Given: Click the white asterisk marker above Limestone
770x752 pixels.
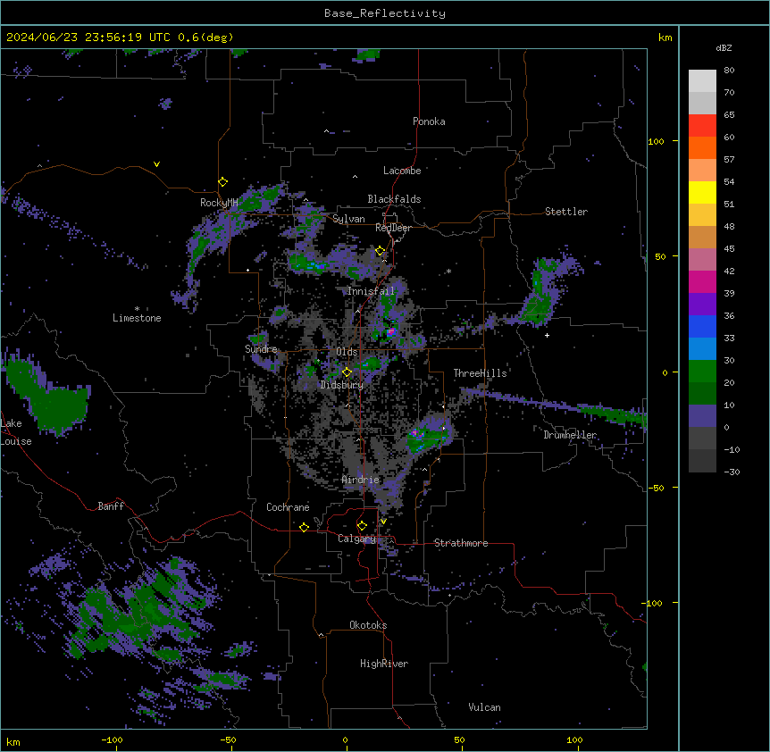Looking at the screenshot, I should (137, 309).
